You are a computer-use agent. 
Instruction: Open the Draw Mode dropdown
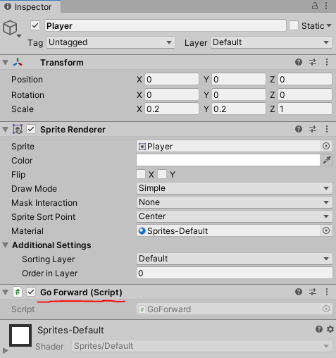coord(235,188)
